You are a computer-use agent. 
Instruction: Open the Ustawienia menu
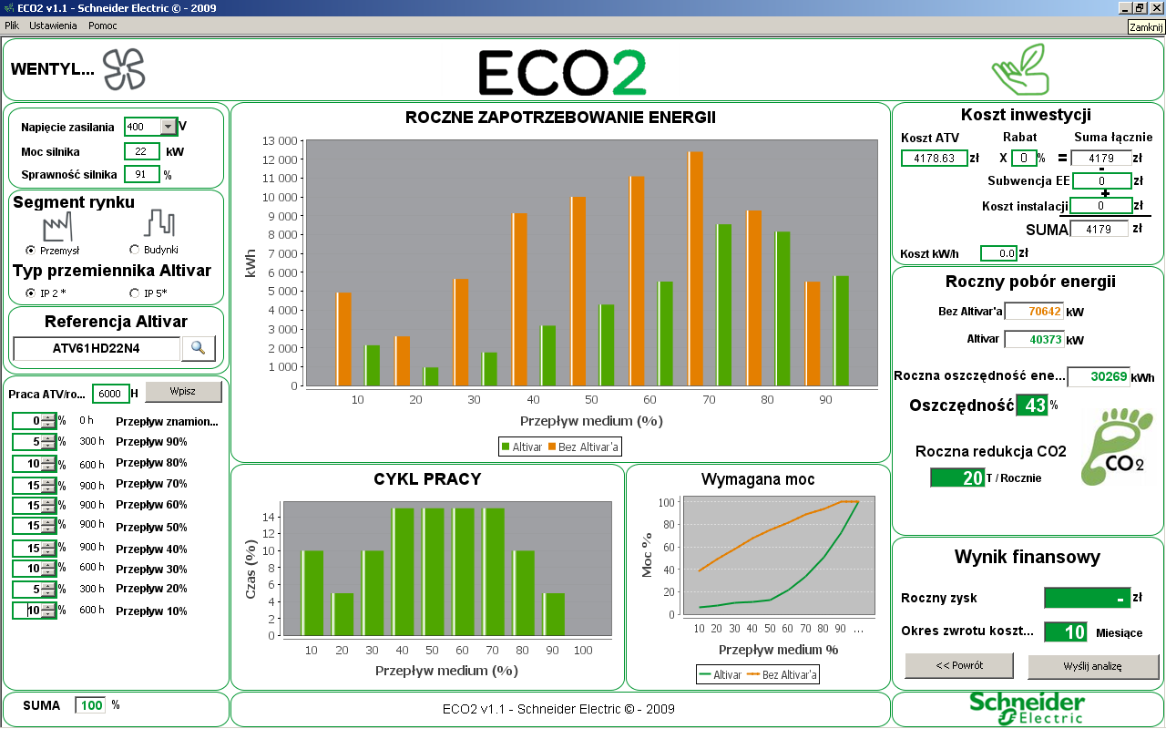(x=53, y=26)
